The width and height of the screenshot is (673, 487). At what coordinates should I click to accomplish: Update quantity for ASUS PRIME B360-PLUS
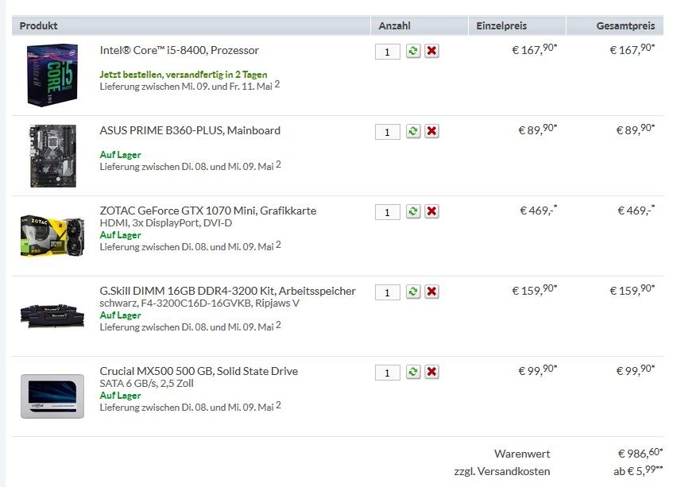point(413,131)
